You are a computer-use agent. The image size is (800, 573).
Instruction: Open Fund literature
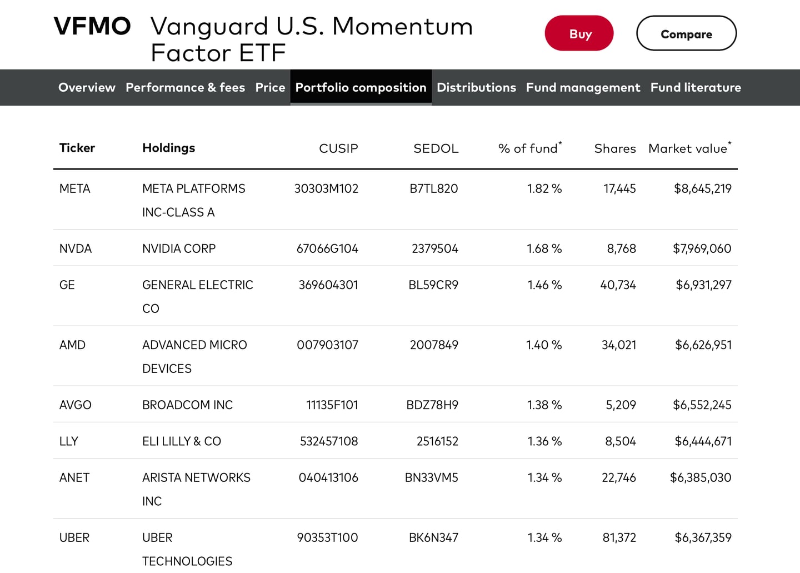coord(696,87)
